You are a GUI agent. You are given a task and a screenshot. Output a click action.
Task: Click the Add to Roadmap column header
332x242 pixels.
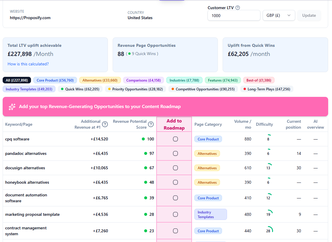pos(174,124)
